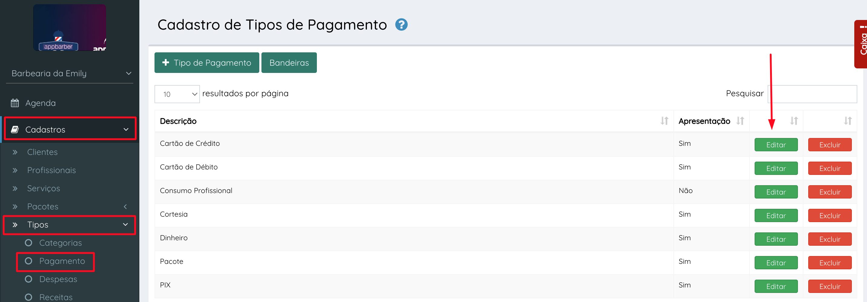Select the Despesas radio circle

pyautogui.click(x=28, y=279)
